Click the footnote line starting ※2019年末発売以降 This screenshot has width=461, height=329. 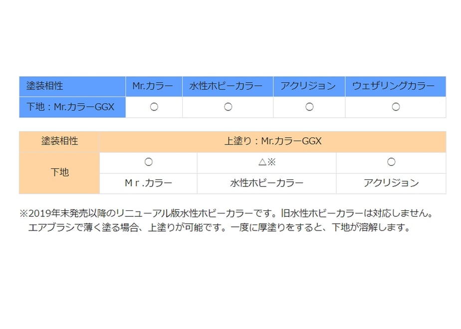click(x=227, y=213)
